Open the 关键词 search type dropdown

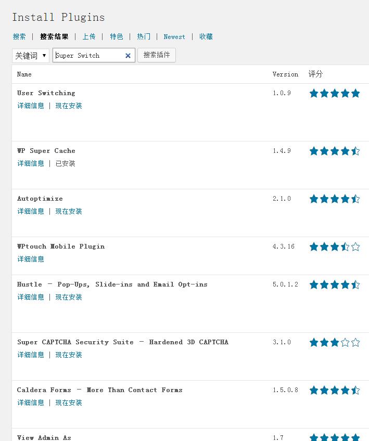[30, 56]
